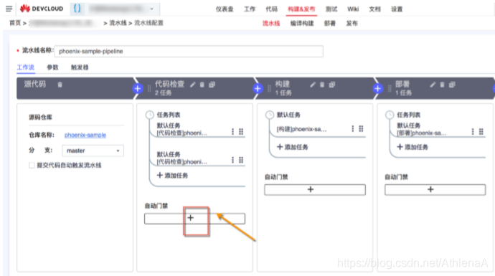The image size is (495, 276).
Task: Open the hamburger menu icon
Action: pos(9,9)
